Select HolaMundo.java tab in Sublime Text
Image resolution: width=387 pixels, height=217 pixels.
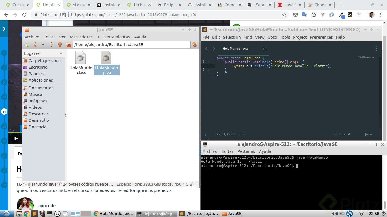(x=235, y=49)
